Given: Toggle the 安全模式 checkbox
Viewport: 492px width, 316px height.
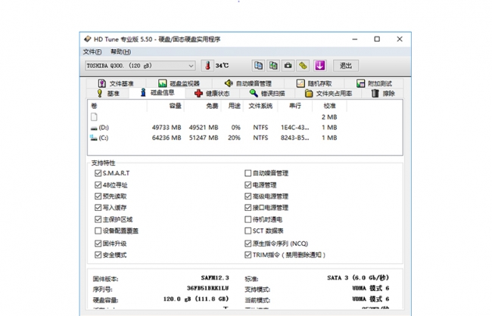Looking at the screenshot, I should (x=98, y=255).
